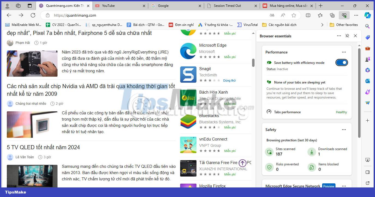Disable Save battery with efficiency mode toggle

[x=341, y=62]
